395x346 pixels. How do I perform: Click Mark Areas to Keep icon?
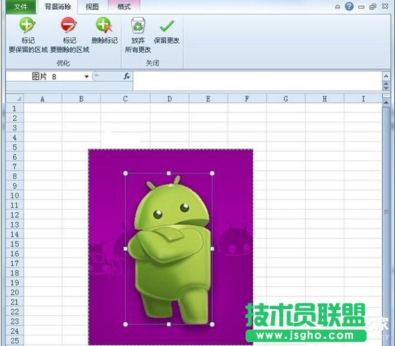pyautogui.click(x=28, y=26)
